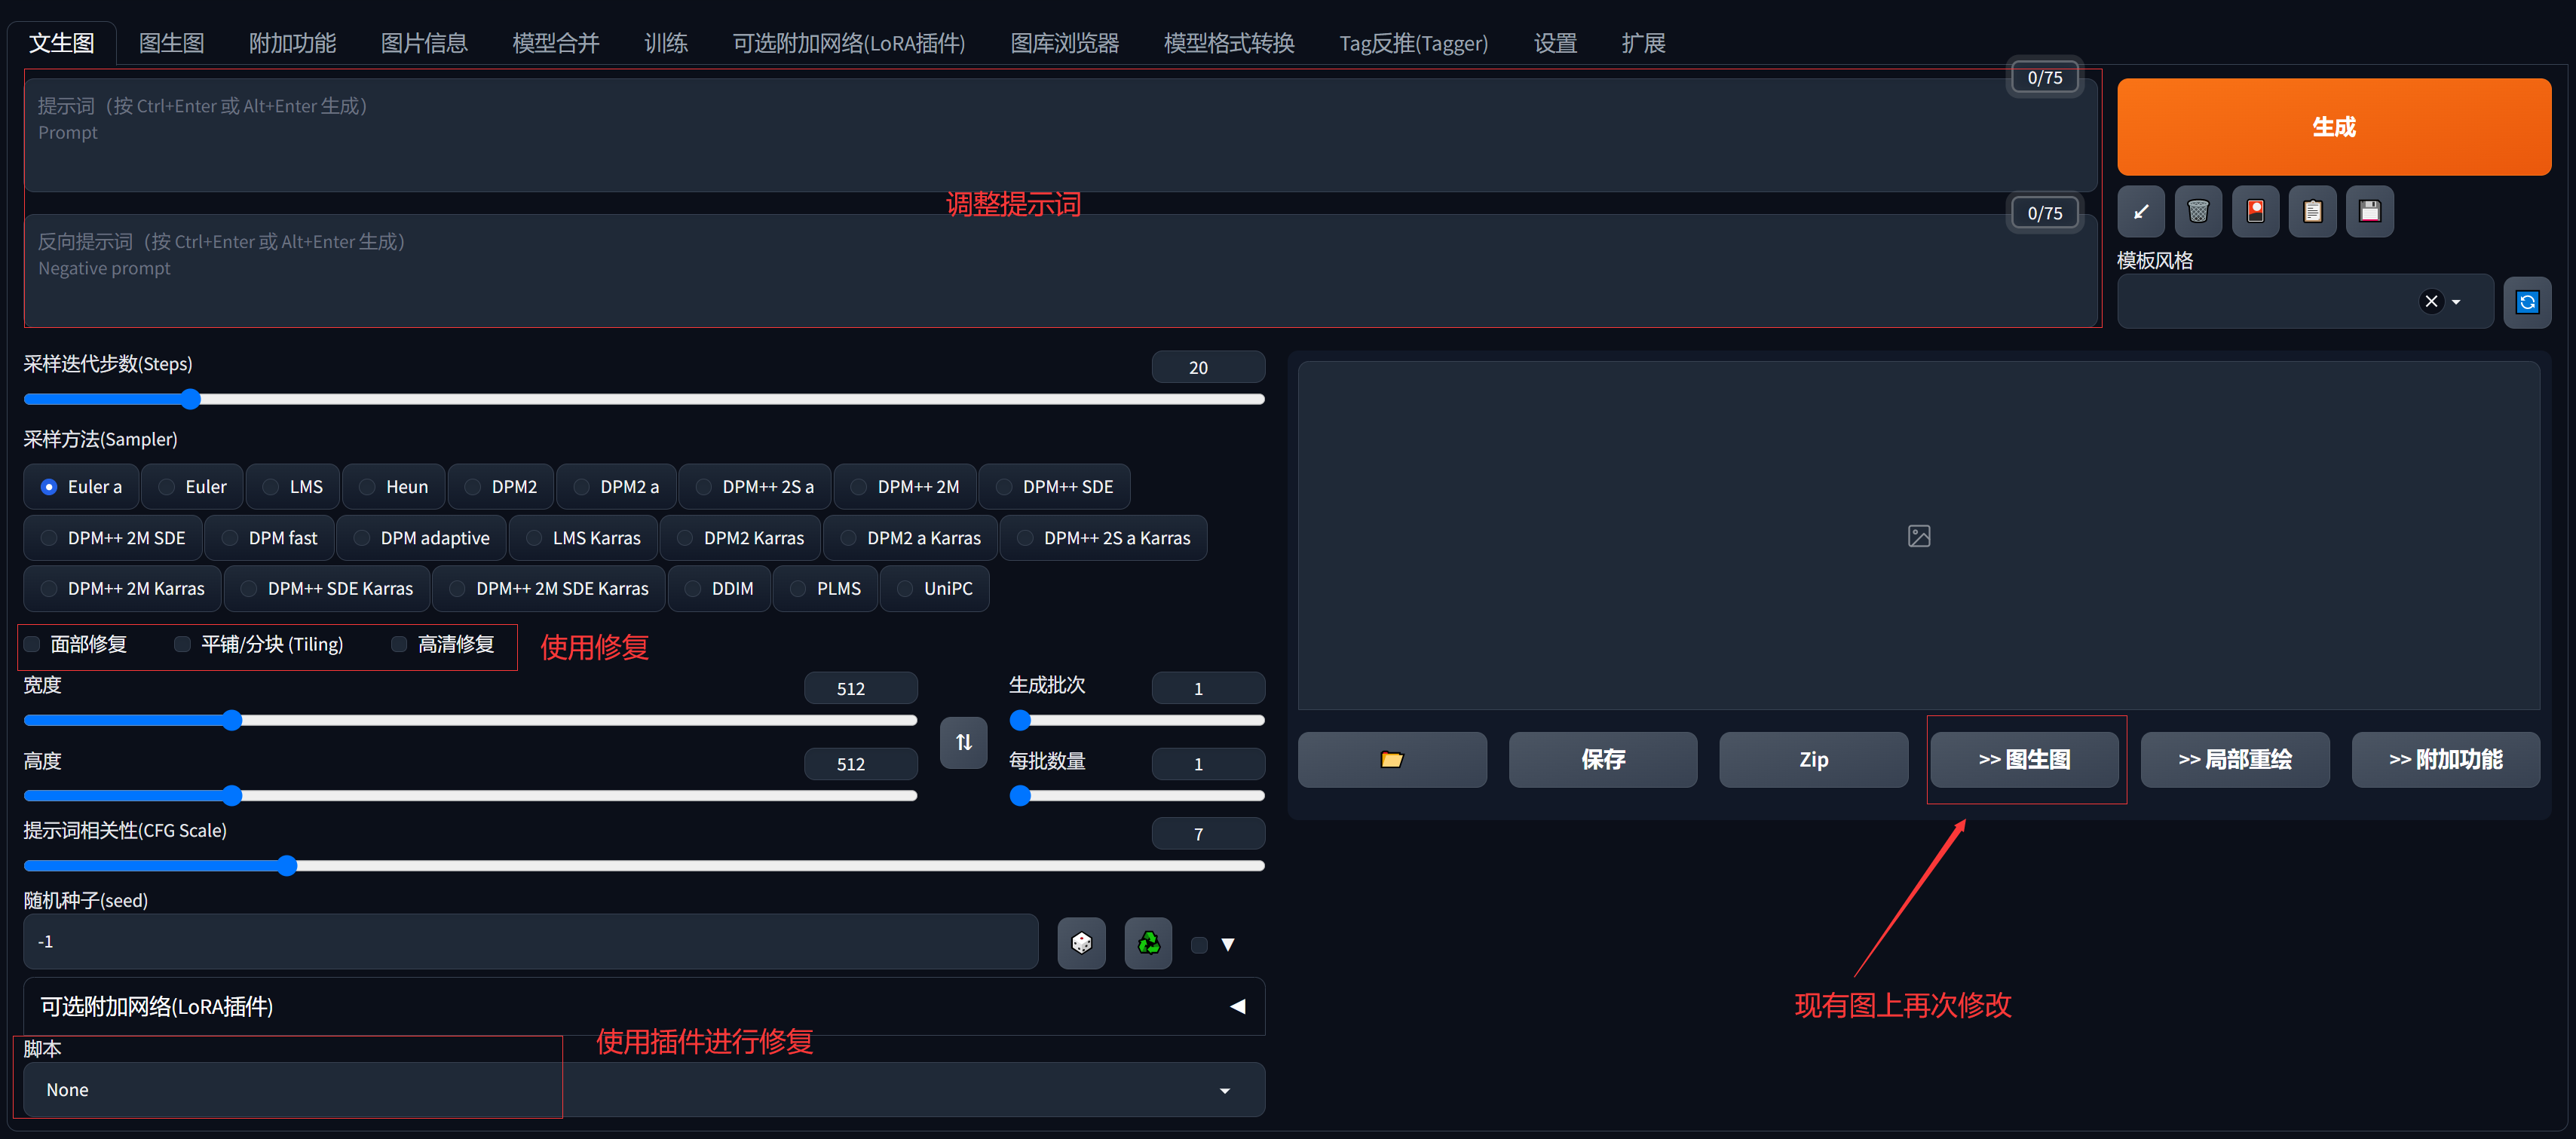Click the Steps number field showing 20
Screen dimensions: 2576x1139
pos(1208,367)
